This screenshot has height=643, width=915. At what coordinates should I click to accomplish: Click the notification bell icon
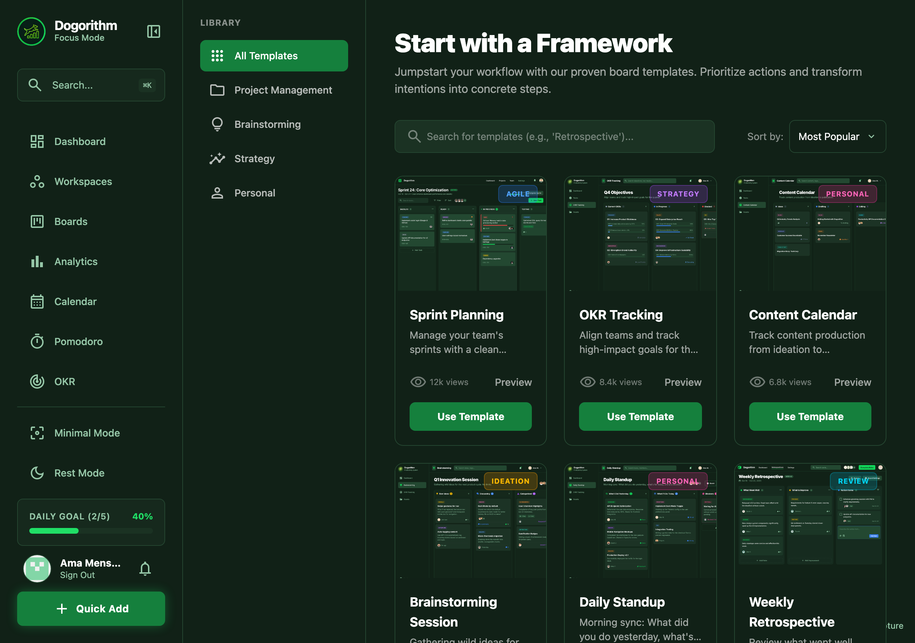click(145, 568)
